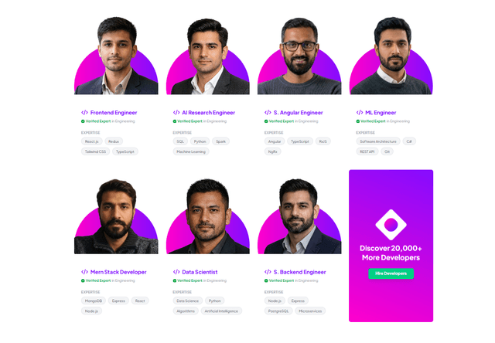The image size is (495, 343).
Task: Click the code icon beside Data Scientist
Action: 176,272
